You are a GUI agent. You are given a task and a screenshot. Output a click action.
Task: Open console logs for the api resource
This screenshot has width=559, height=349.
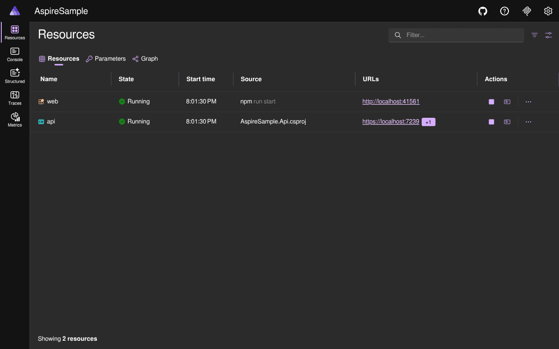pyautogui.click(x=507, y=122)
